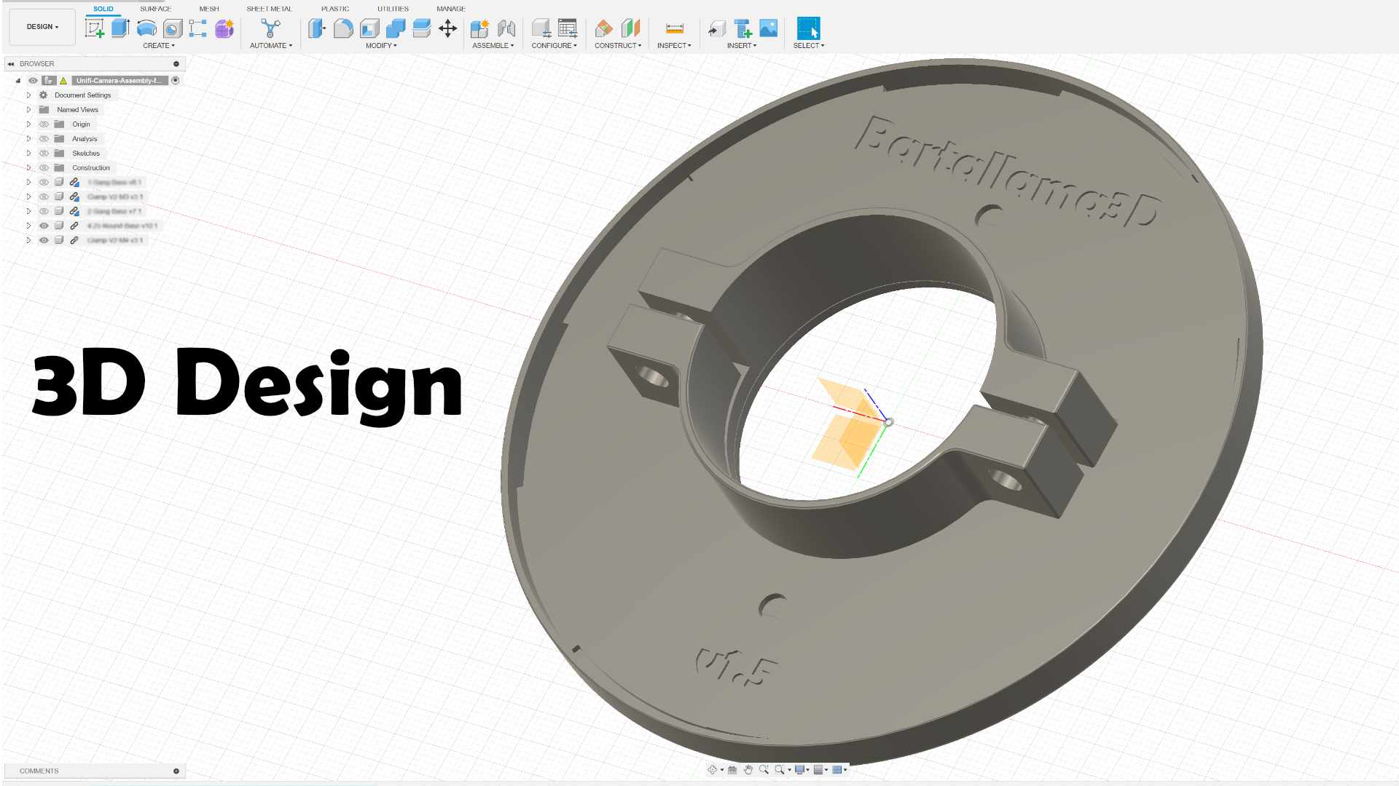Click the Configure Model icon
This screenshot has width=1399, height=786.
coord(541,28)
